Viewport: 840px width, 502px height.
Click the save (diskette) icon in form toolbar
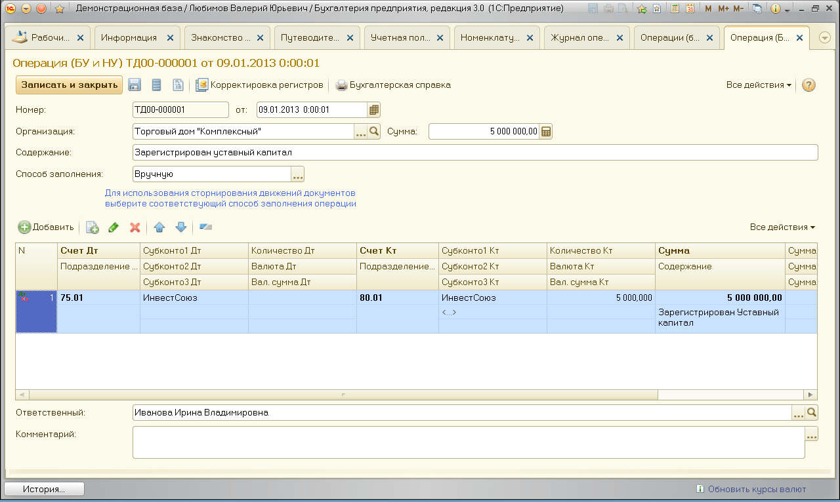[135, 85]
